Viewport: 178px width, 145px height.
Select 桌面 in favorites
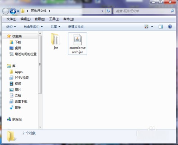point(18,48)
